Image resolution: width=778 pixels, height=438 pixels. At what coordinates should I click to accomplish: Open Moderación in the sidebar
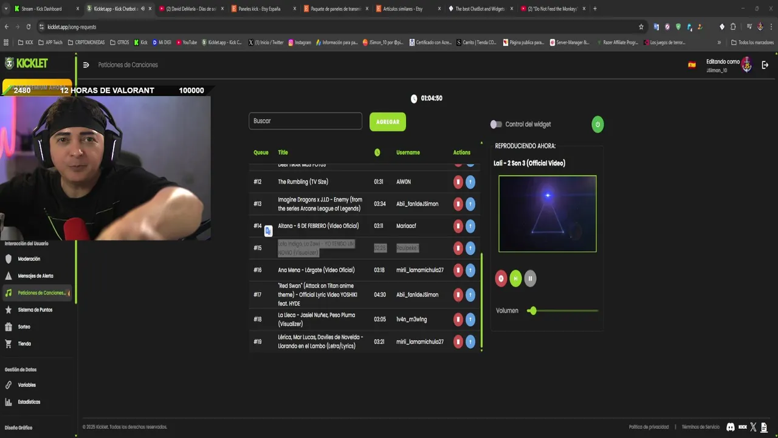tap(29, 259)
